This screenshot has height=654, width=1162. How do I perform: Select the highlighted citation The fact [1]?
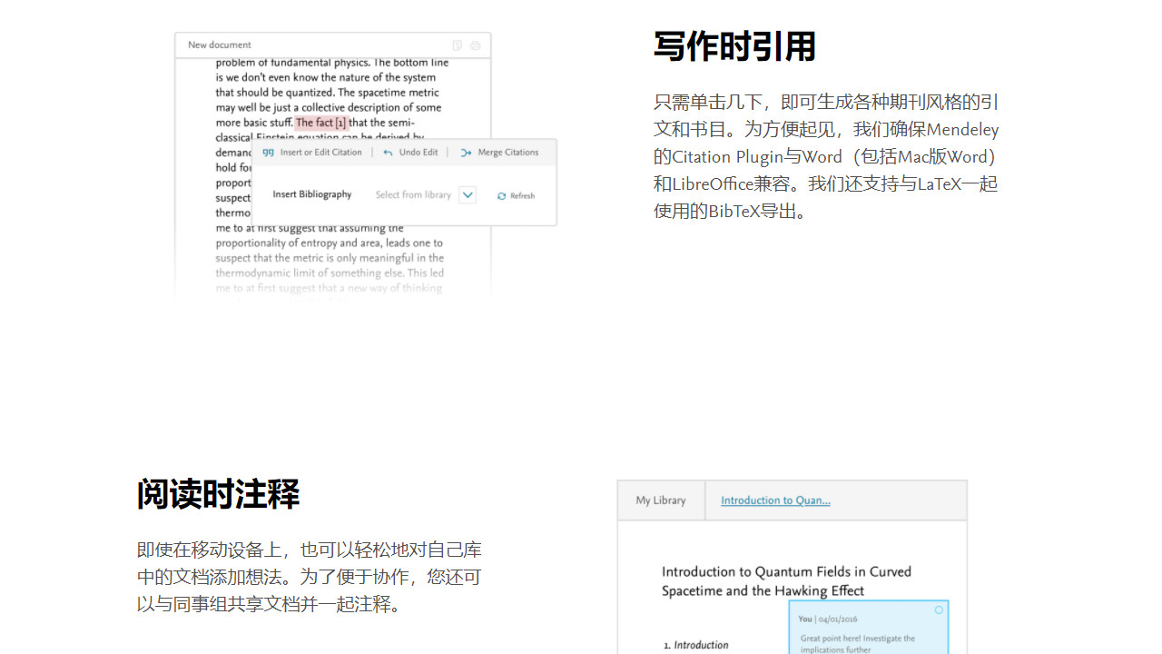click(322, 123)
